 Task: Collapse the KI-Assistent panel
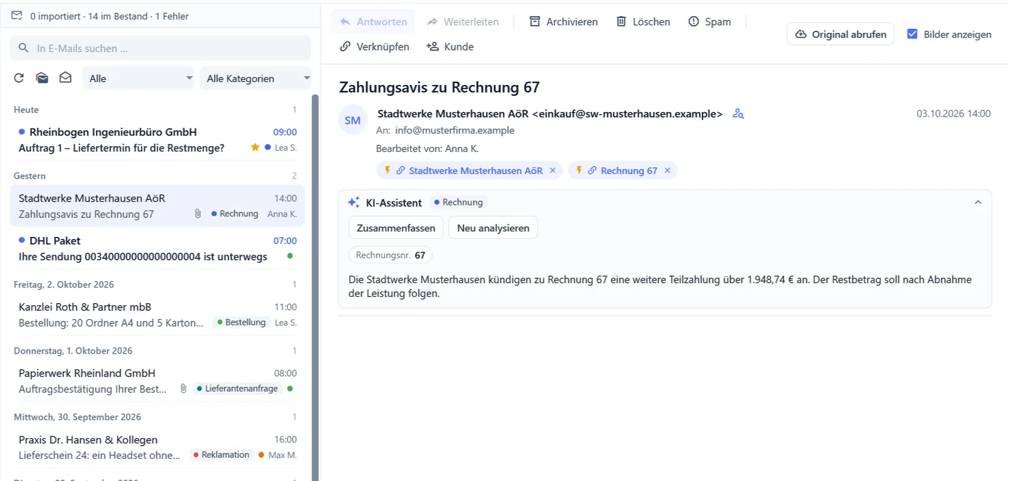(x=978, y=202)
